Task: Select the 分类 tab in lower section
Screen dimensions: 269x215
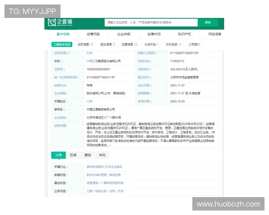Action: click(x=58, y=155)
